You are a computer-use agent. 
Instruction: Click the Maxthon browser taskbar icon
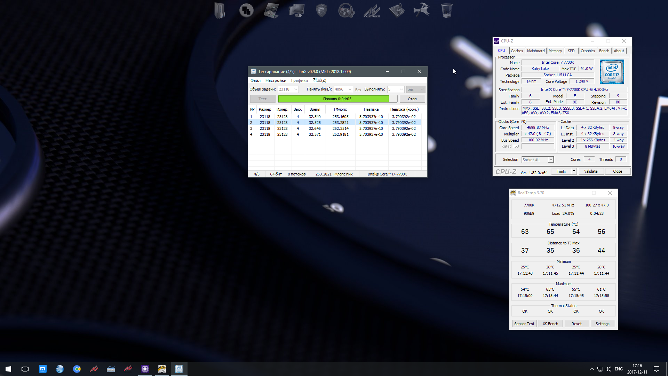pyautogui.click(x=42, y=369)
